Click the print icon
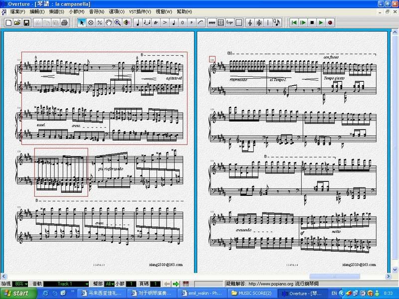Viewport: 399px width, 299px height. [x=64, y=22]
